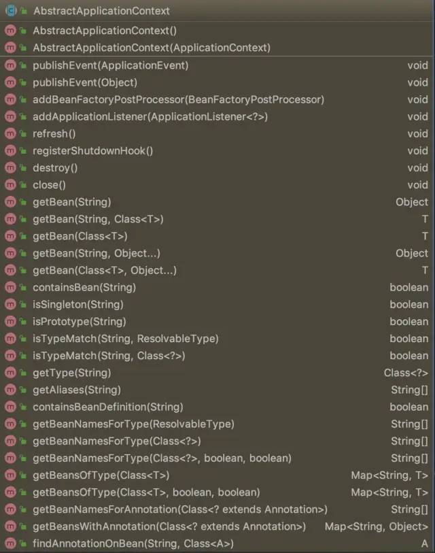Click the method icon next to registerShutdownHook()

click(10, 151)
